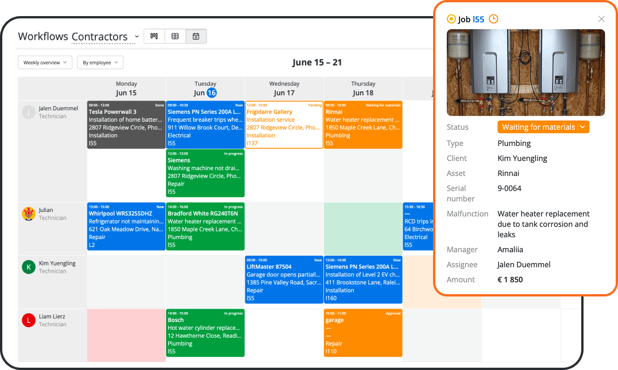Click the water heater photo thumbnail
Viewport: 618px width, 370px height.
pos(526,72)
